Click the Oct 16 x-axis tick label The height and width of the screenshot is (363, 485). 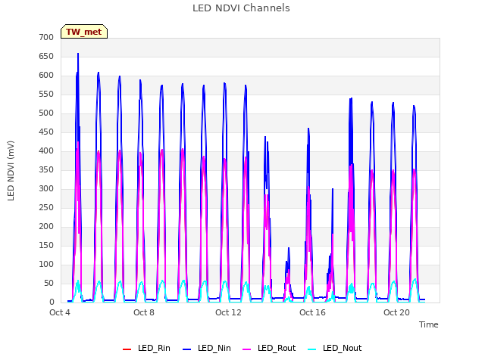[x=312, y=312]
